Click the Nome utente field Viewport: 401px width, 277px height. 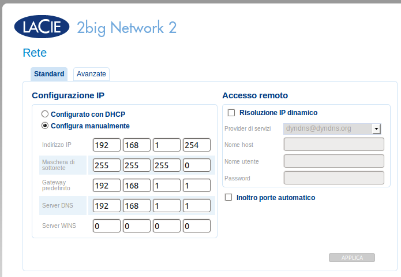coord(333,161)
